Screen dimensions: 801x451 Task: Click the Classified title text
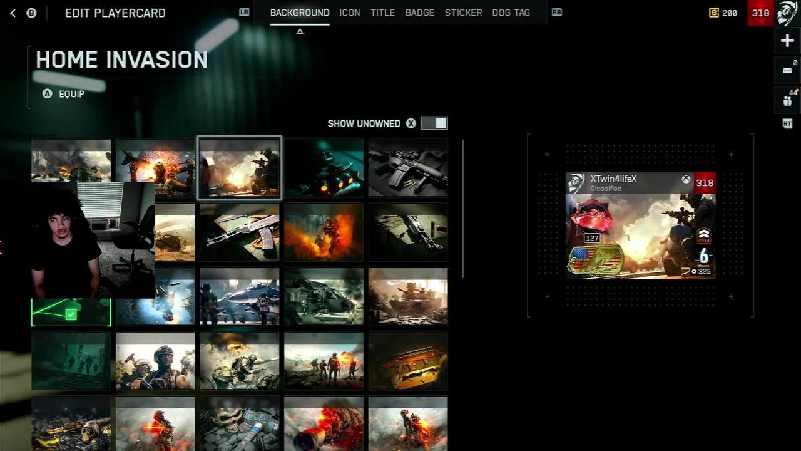pyautogui.click(x=606, y=189)
